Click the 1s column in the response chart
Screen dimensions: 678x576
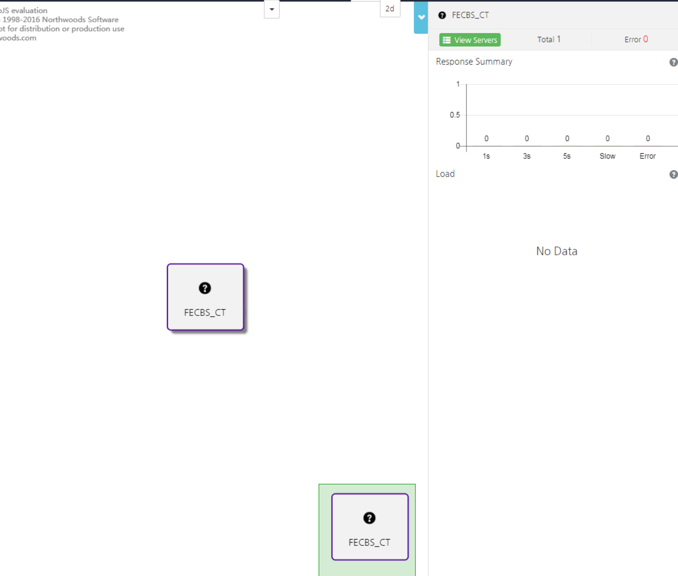[x=486, y=156]
